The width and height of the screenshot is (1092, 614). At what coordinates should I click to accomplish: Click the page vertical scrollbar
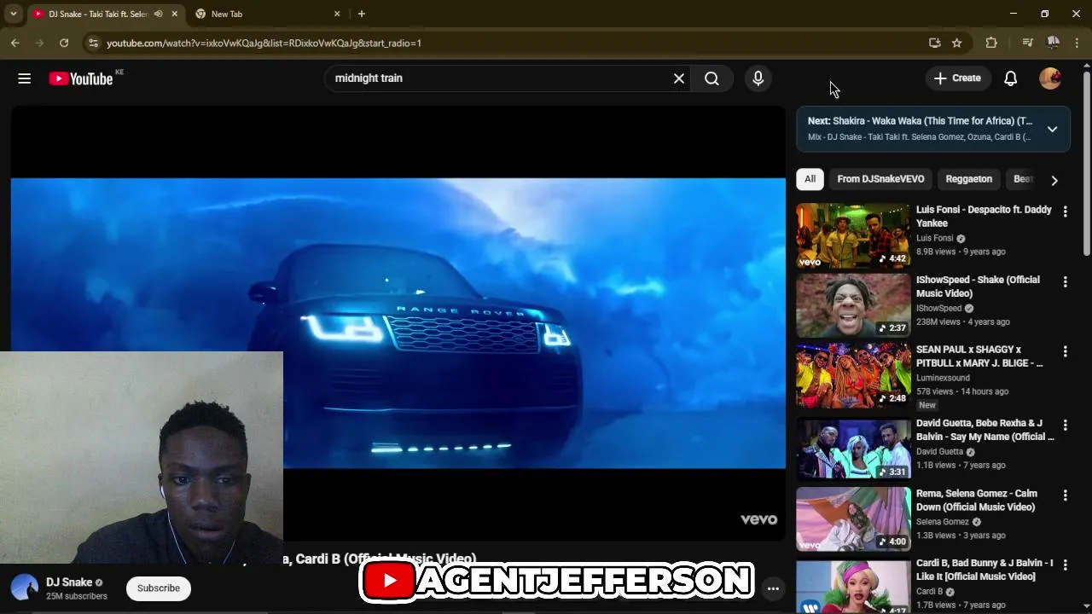point(1086,162)
